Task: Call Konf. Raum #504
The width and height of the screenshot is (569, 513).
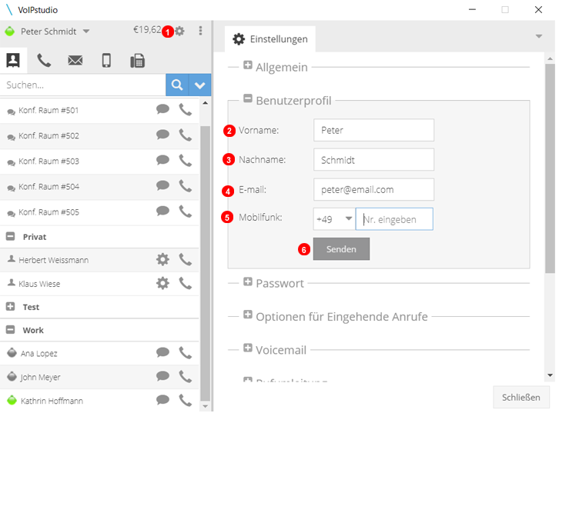Action: click(186, 185)
